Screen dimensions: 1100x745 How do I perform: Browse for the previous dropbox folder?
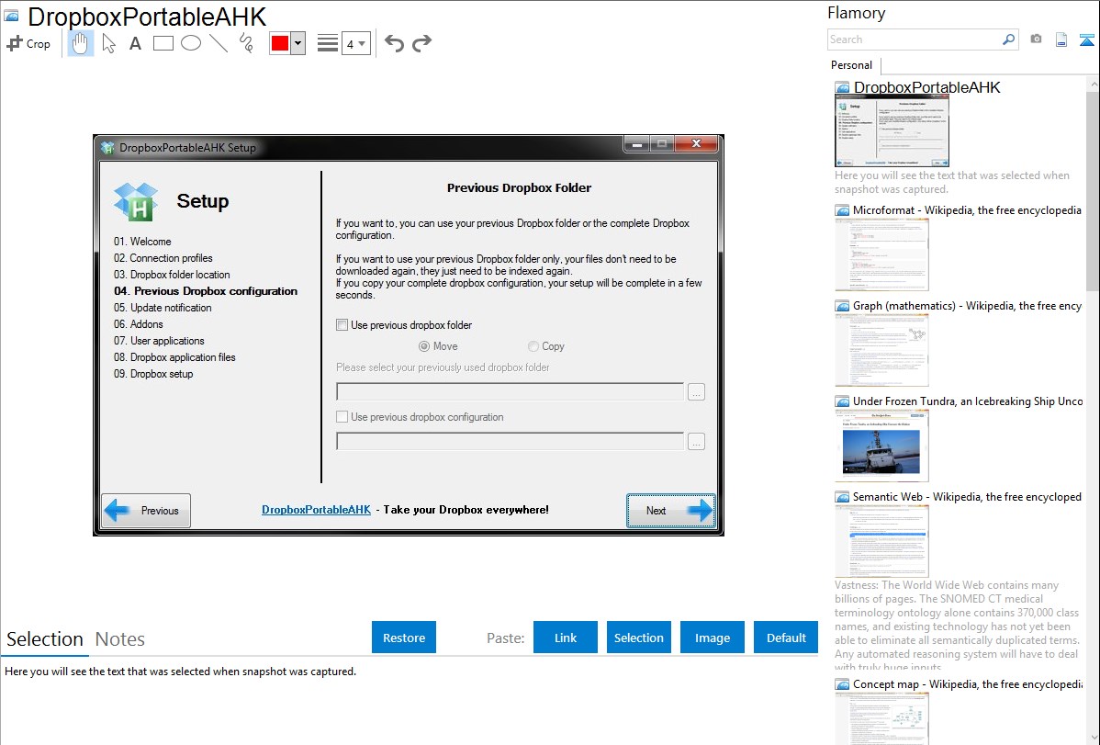coord(696,392)
